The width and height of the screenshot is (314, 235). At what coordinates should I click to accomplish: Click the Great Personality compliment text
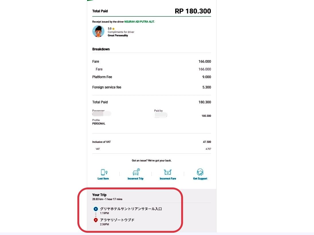click(118, 35)
